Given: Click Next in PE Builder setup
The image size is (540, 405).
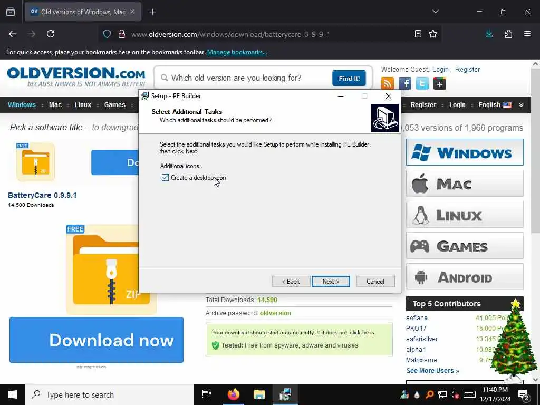Looking at the screenshot, I should point(331,282).
